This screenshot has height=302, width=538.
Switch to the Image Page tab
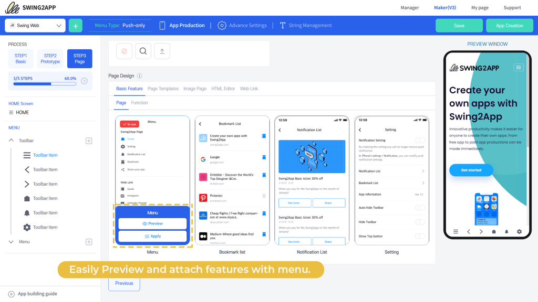click(195, 89)
